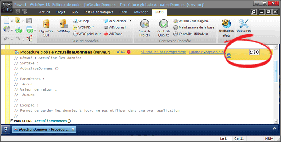Click the vertical scrollbar thumb in the code editor

pyautogui.click(x=276, y=71)
